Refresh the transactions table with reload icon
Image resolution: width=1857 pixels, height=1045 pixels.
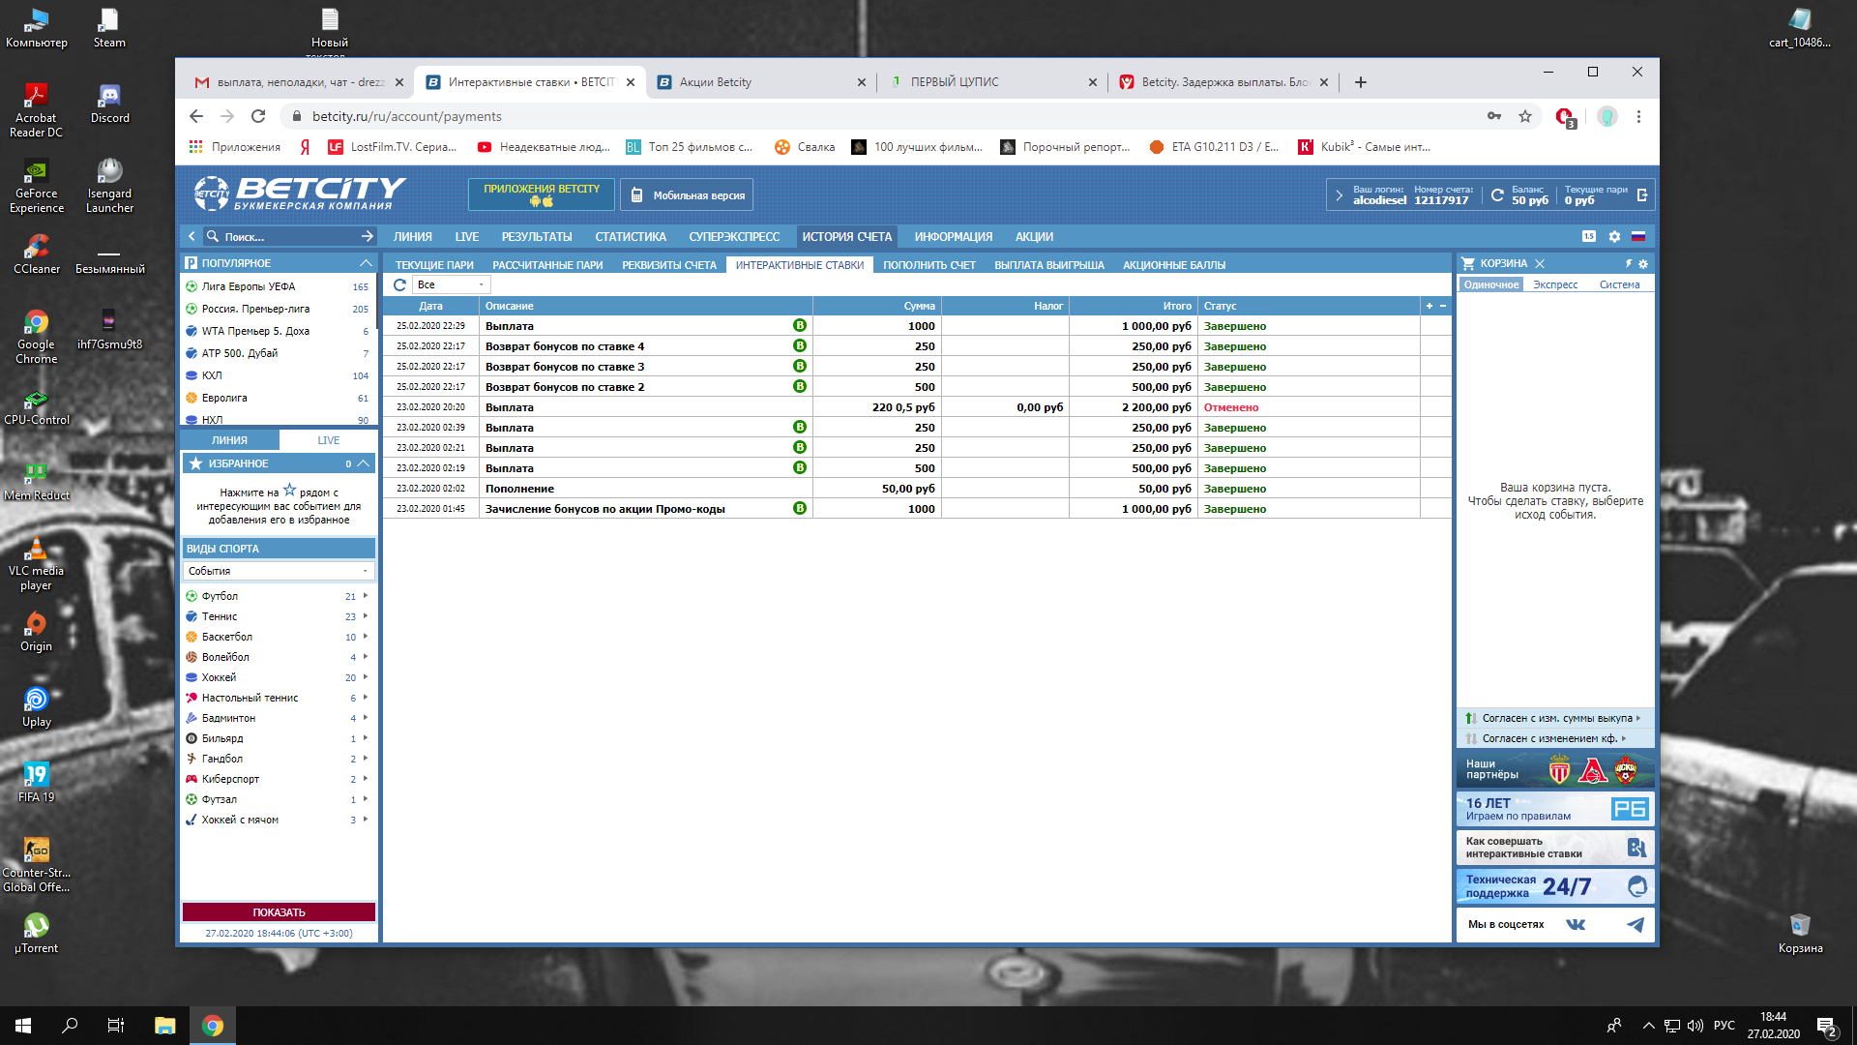pyautogui.click(x=399, y=284)
